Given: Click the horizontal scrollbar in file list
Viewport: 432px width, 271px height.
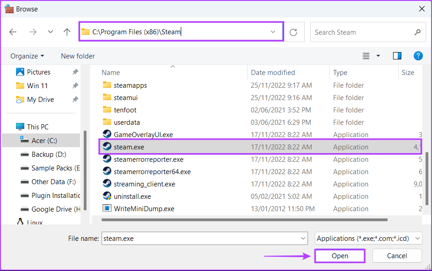Looking at the screenshot, I should [x=244, y=220].
